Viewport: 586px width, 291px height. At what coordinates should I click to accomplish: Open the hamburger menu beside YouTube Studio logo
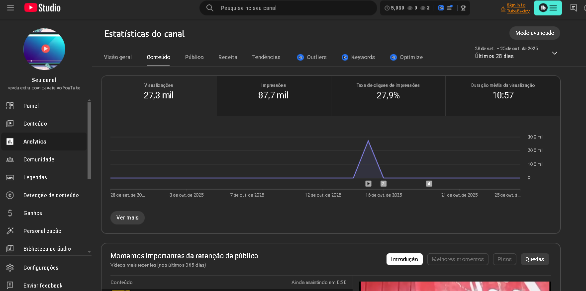coord(10,8)
